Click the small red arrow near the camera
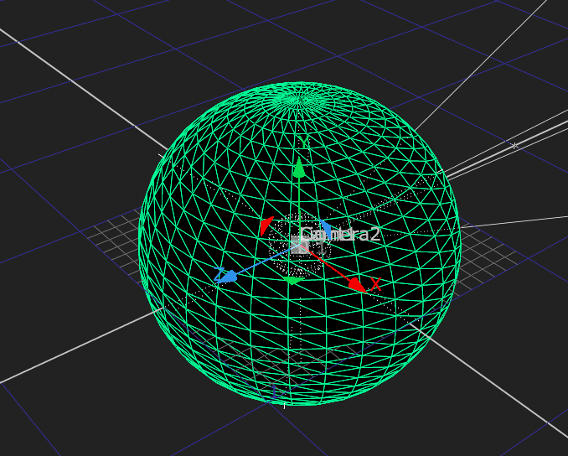This screenshot has width=568, height=456. [x=266, y=225]
